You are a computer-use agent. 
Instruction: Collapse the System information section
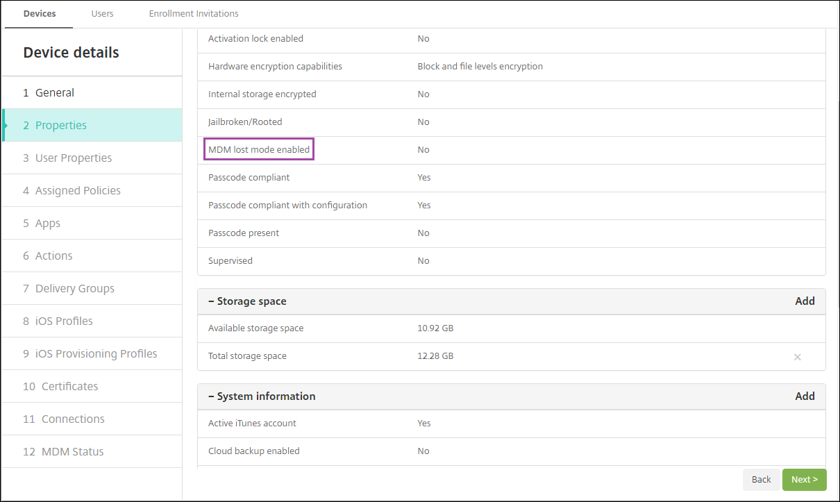[x=211, y=396]
